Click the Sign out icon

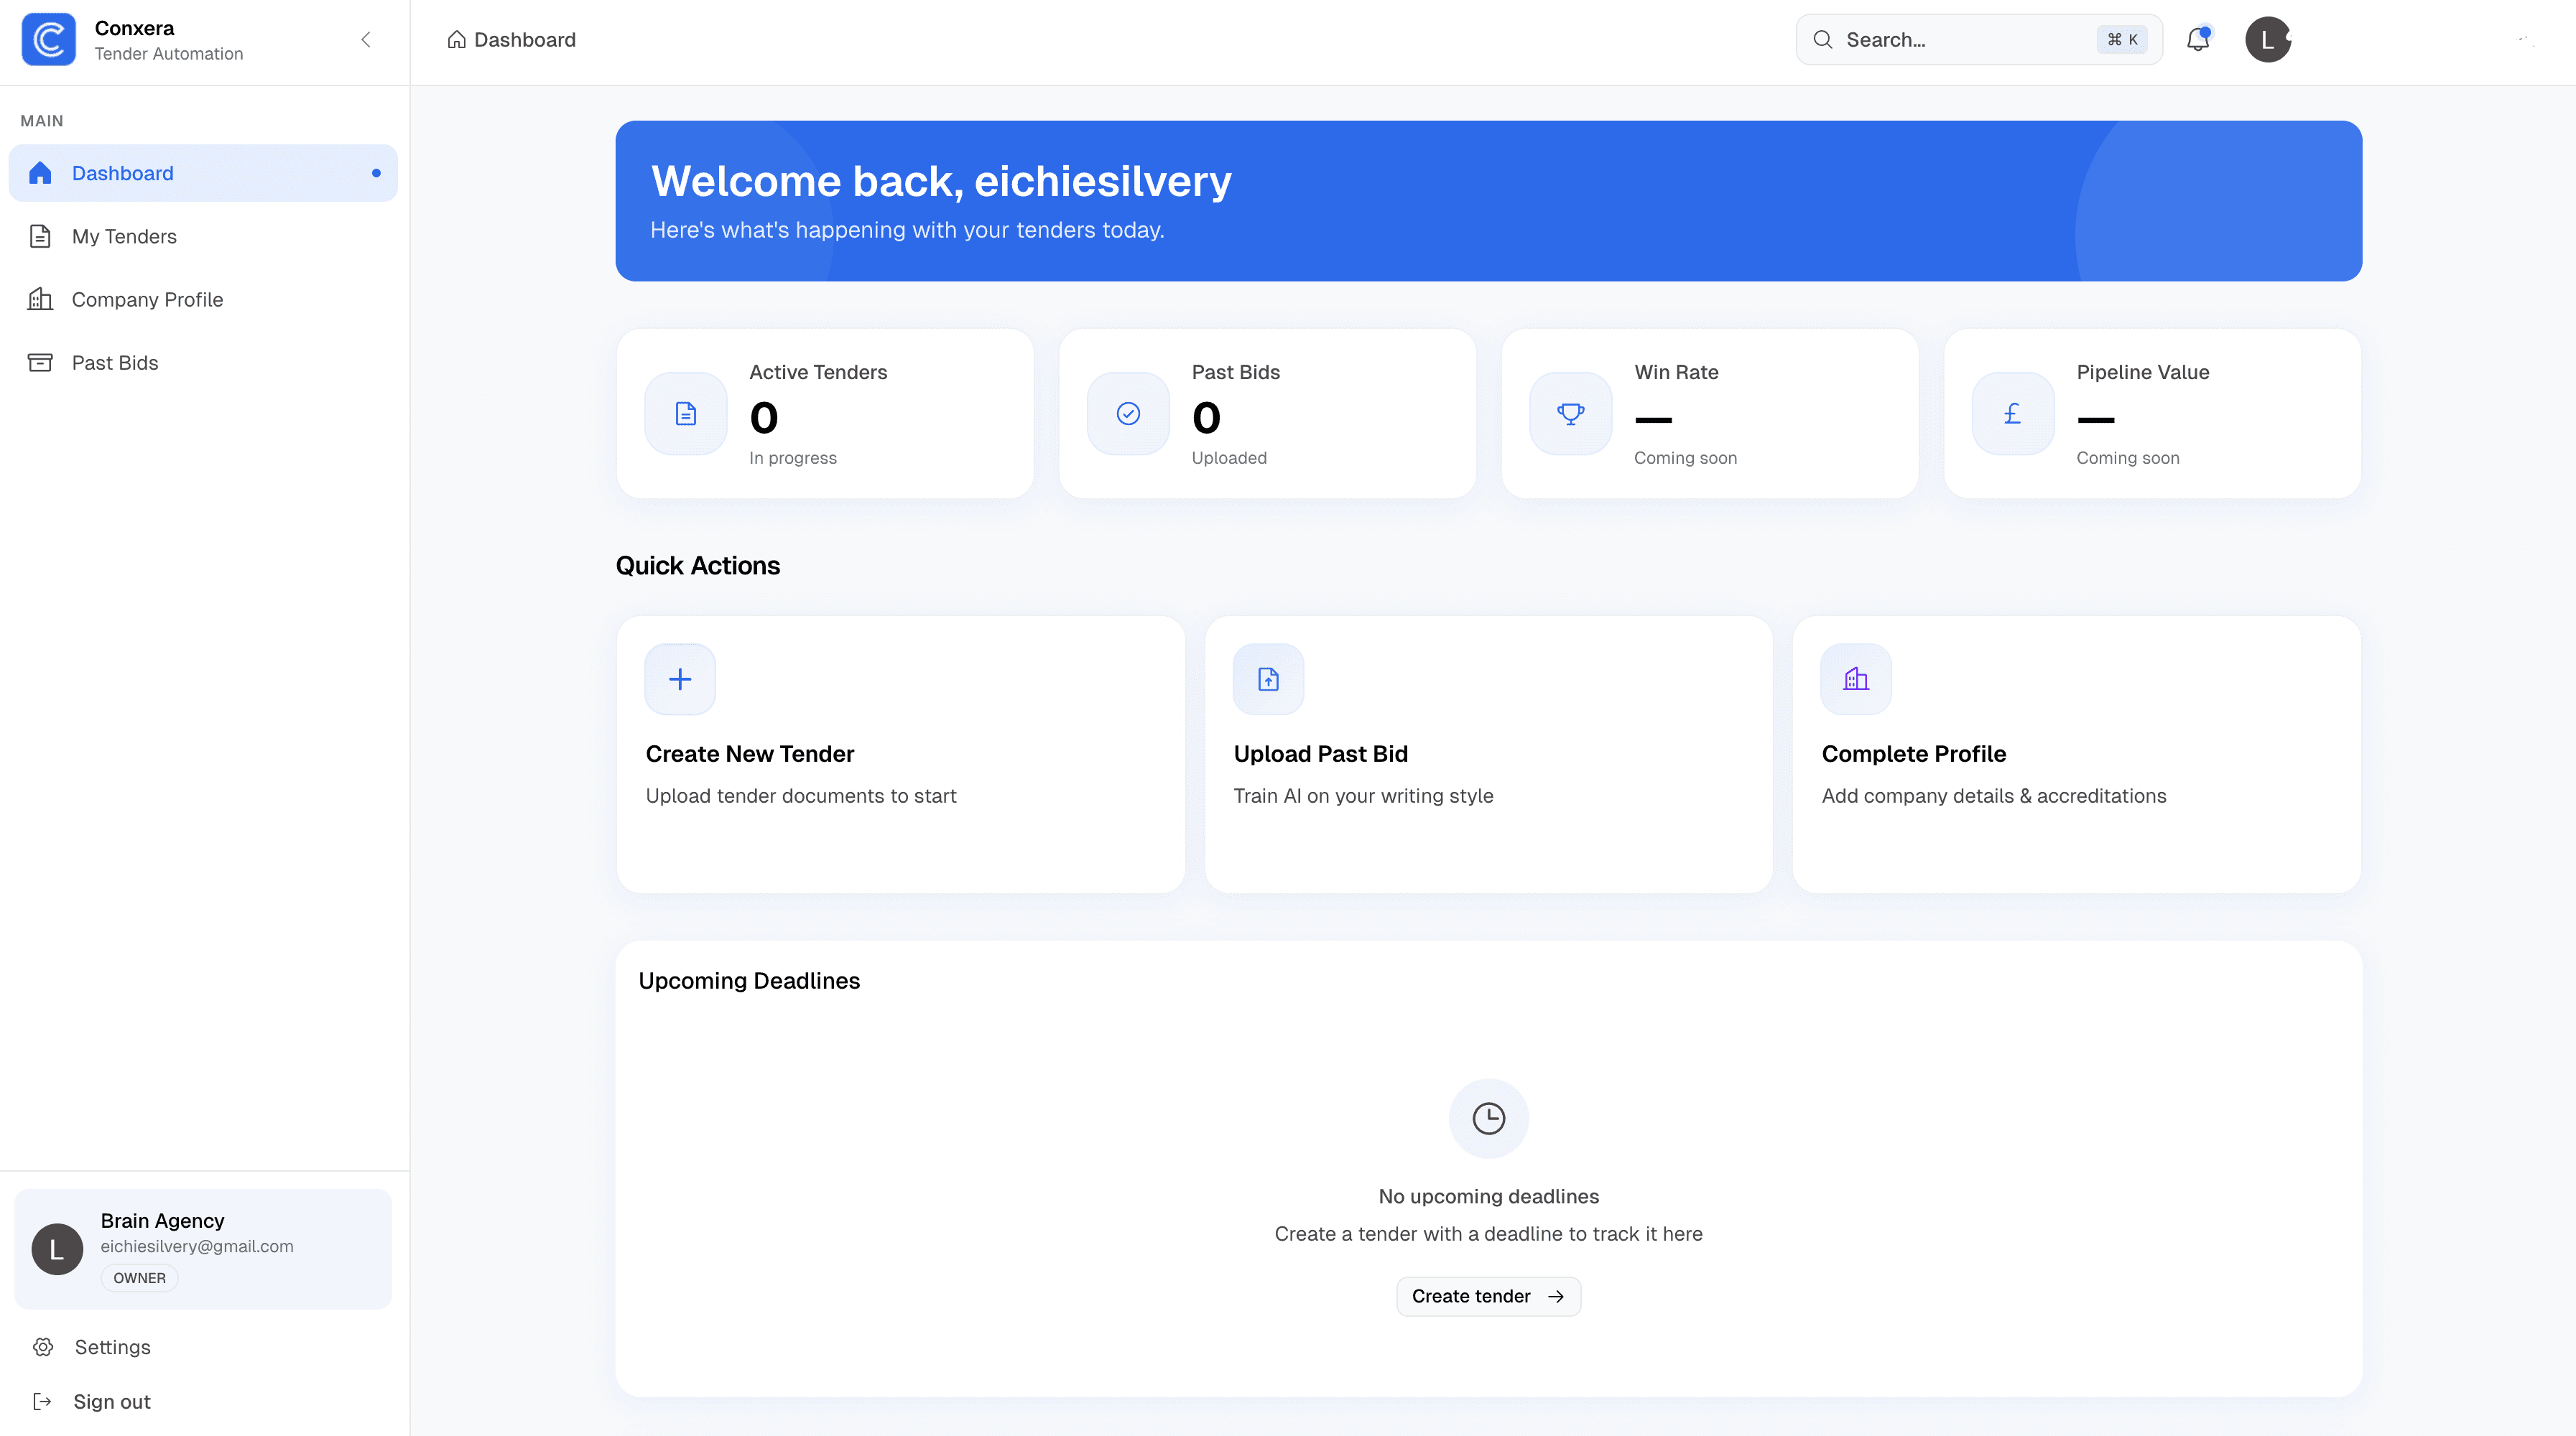click(x=41, y=1401)
